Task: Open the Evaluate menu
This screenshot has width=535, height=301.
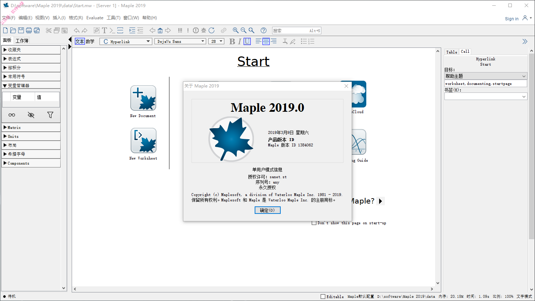Action: click(x=95, y=18)
